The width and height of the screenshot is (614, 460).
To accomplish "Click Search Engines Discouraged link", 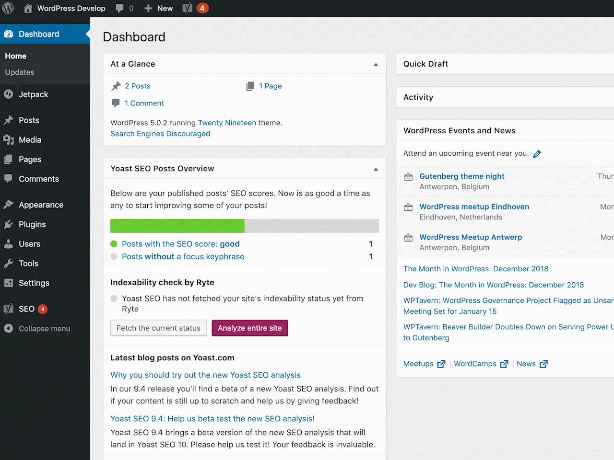I will pos(160,134).
